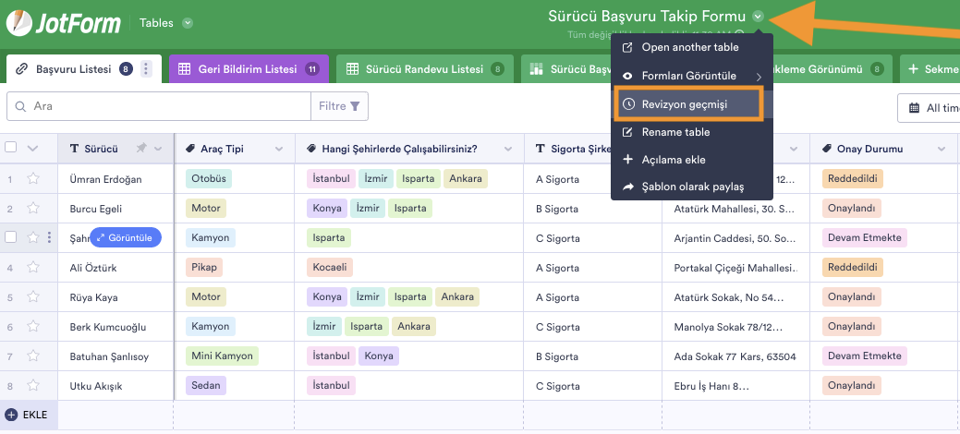The height and width of the screenshot is (434, 960).
Task: Click the Reddedildi status tag in first row
Action: pyautogui.click(x=852, y=179)
